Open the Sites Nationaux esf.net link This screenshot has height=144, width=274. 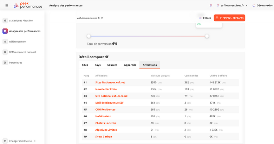pos(110,82)
